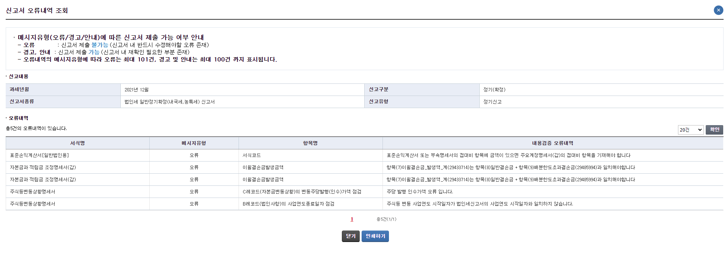Click the 사업연도 시작일자 불일치 error message

(x=480, y=204)
